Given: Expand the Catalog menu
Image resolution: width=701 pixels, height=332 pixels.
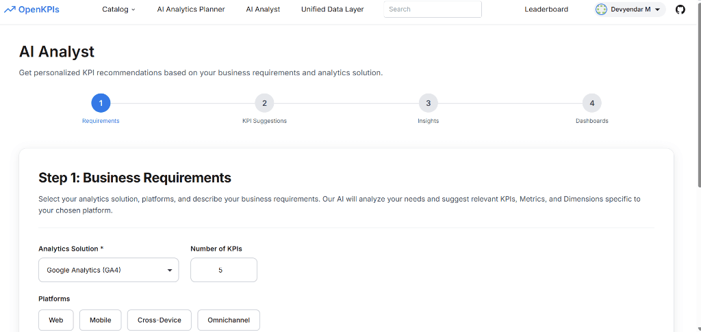Looking at the screenshot, I should pos(118,9).
